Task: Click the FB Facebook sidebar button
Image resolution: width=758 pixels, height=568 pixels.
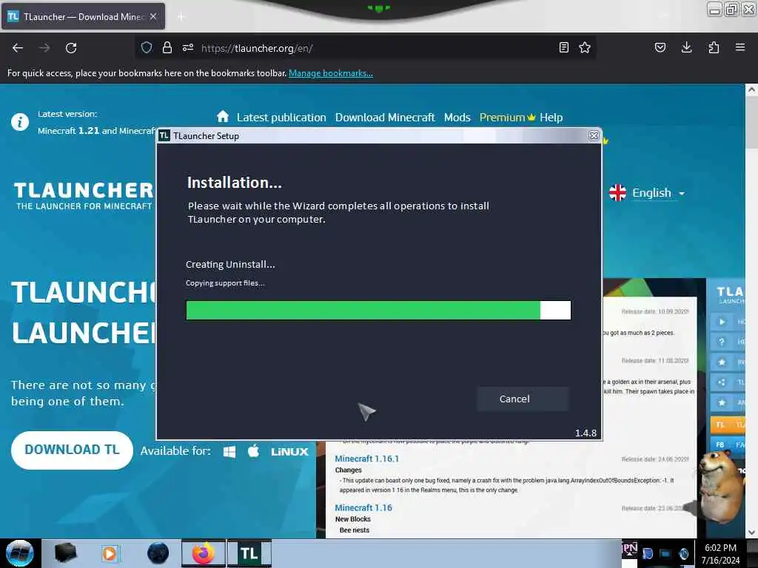Action: pyautogui.click(x=728, y=444)
